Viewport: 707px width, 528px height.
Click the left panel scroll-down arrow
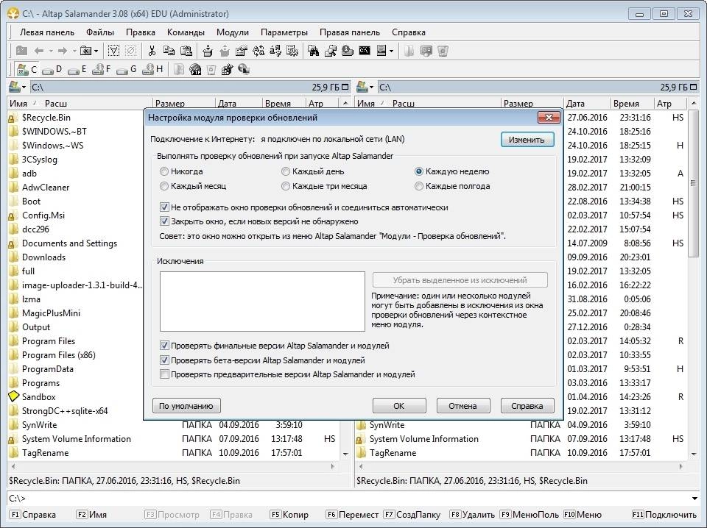pyautogui.click(x=345, y=454)
